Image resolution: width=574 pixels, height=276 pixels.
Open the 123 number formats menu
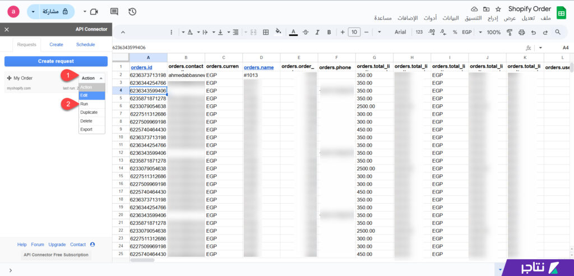[x=419, y=32]
